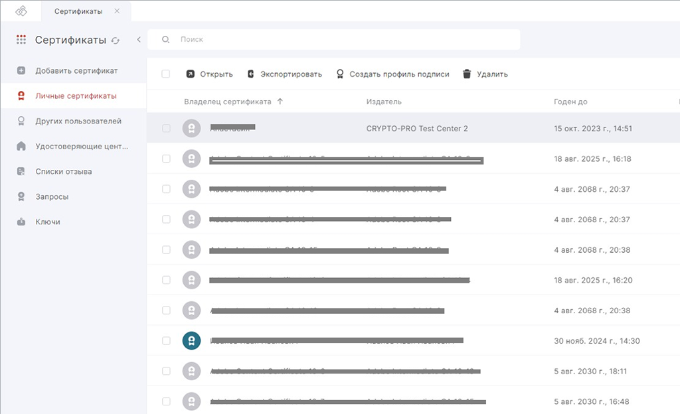Click the Личные сертификаты ribbon icon

pyautogui.click(x=21, y=96)
